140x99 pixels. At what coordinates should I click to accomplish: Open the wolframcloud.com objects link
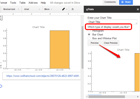(43, 76)
